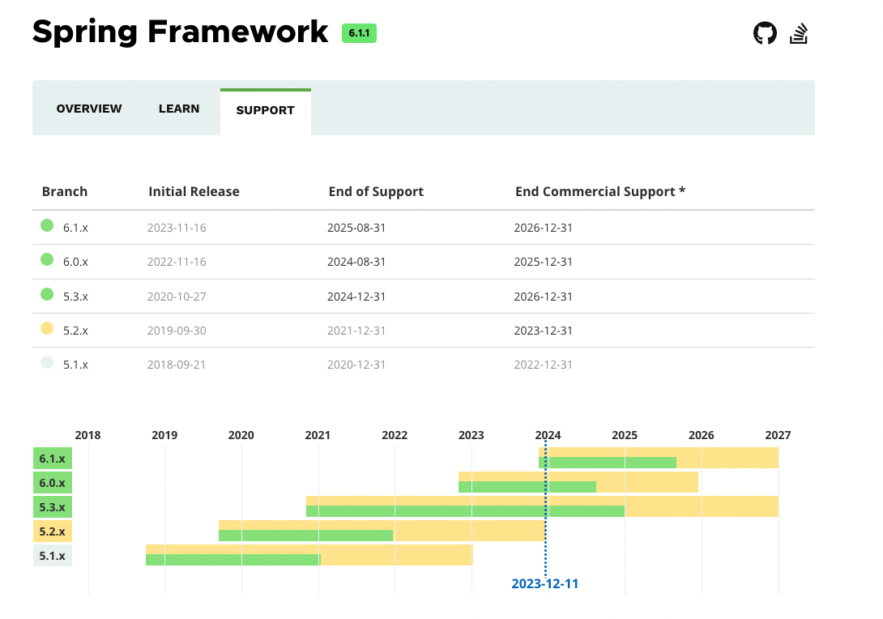The height and width of the screenshot is (619, 883).
Task: Toggle the 5.2.x chart legend chip
Action: coord(52,531)
